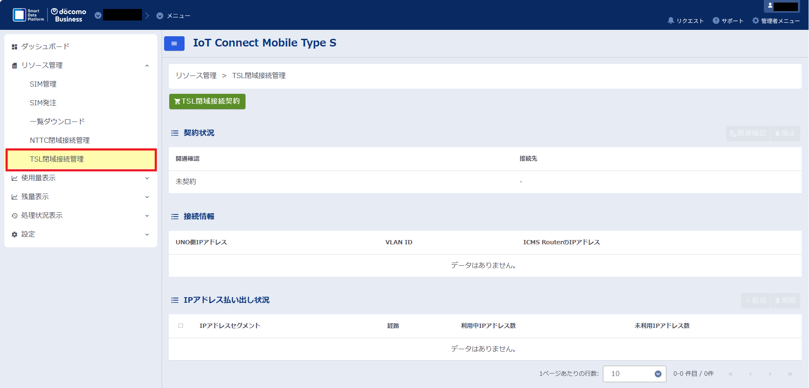Expand 残量表示 section
This screenshot has height=388, width=809.
81,197
